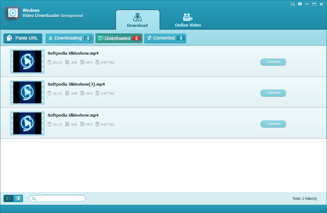Click the Downloading count badge showing 0

tap(88, 38)
